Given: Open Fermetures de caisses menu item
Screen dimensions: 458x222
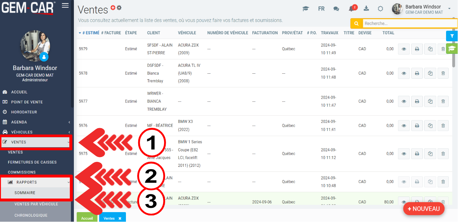Looking at the screenshot, I should 32,162.
